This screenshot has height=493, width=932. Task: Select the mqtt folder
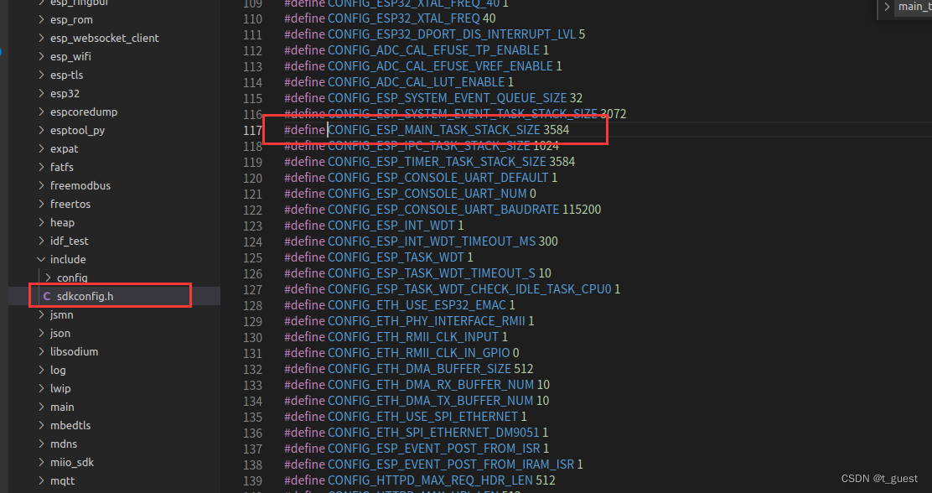click(62, 480)
